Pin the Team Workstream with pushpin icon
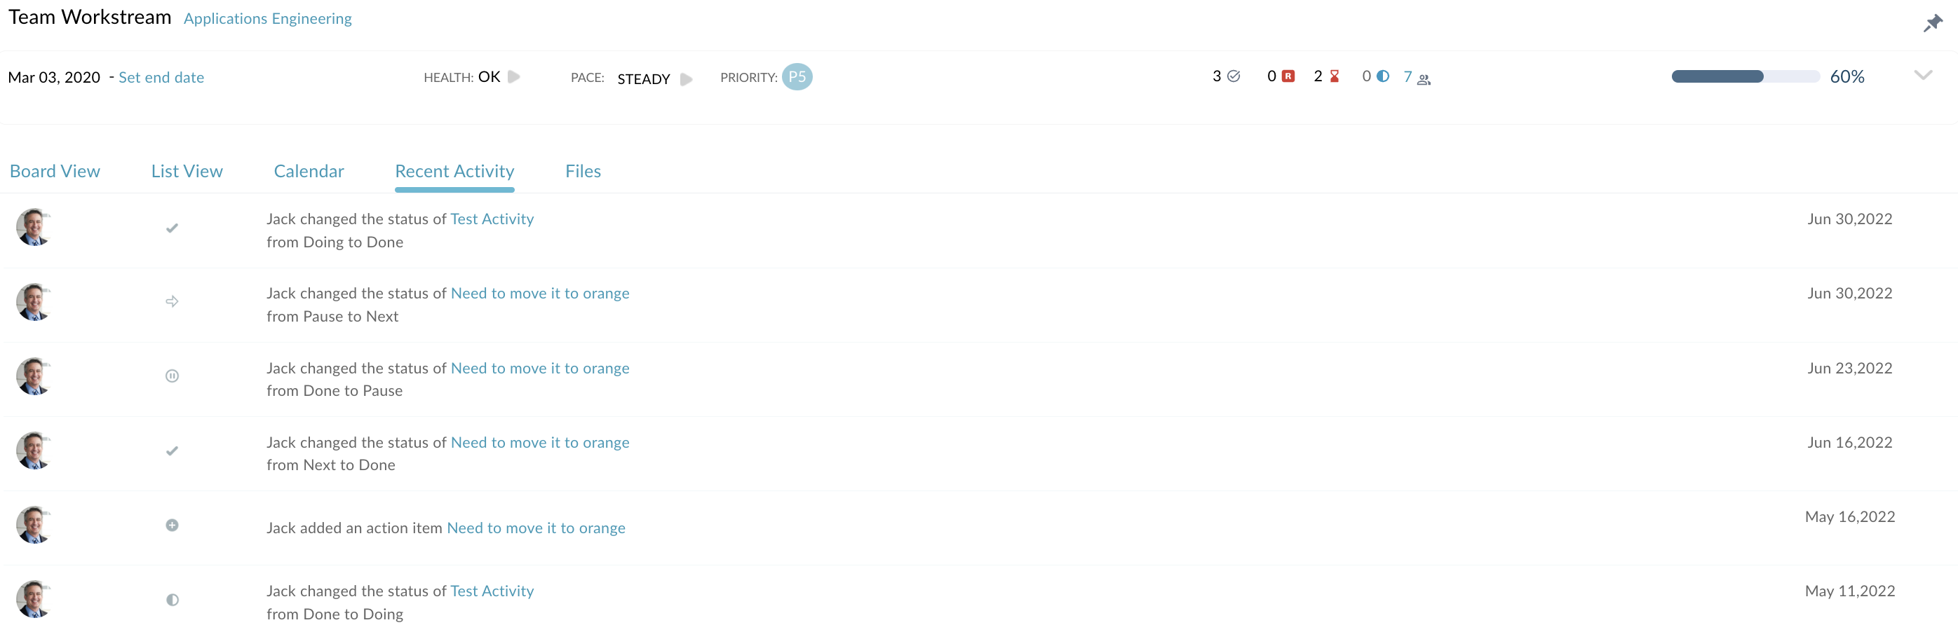The width and height of the screenshot is (1958, 632). pos(1932,24)
